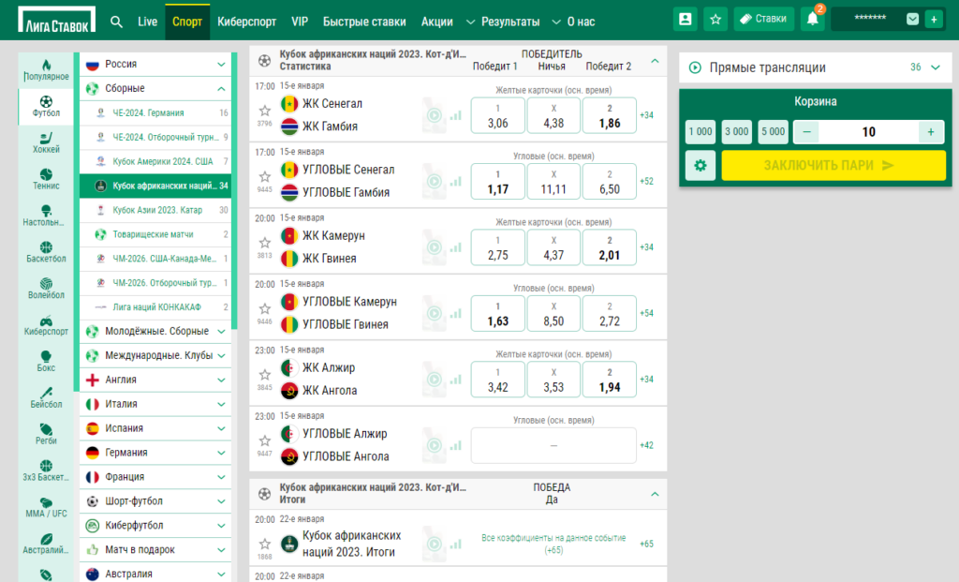Open basket settings gear icon
This screenshot has width=959, height=582.
[x=701, y=165]
